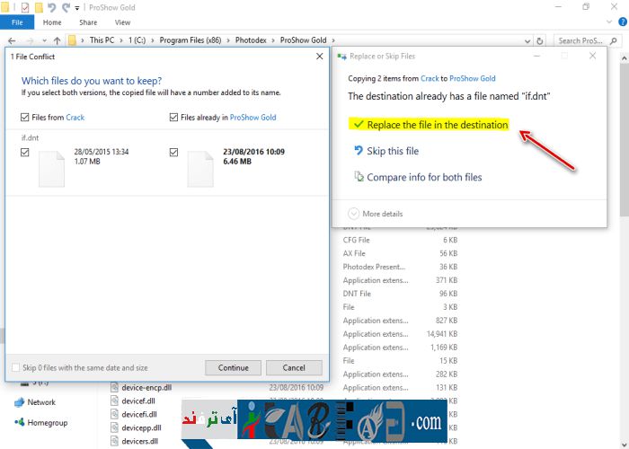Click the Skip this file arrow icon
Image resolution: width=629 pixels, height=449 pixels.
358,151
